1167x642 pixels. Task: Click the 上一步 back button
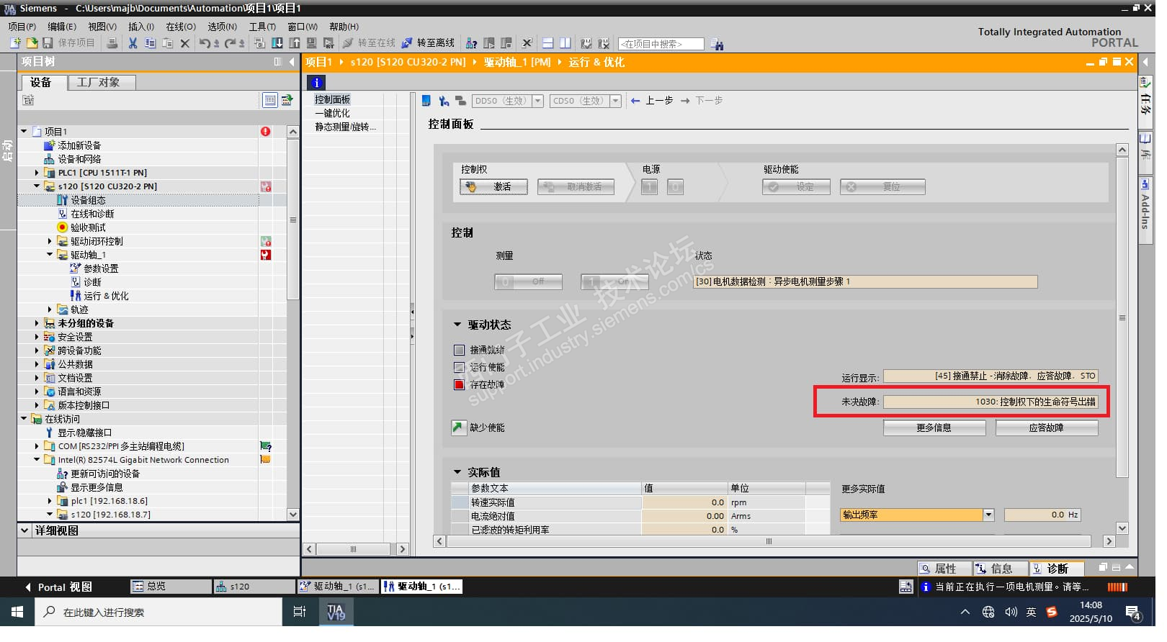(x=652, y=101)
